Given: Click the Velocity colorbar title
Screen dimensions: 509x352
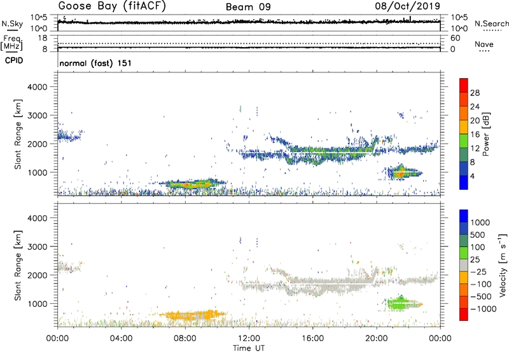Looking at the screenshot, I should coord(503,265).
